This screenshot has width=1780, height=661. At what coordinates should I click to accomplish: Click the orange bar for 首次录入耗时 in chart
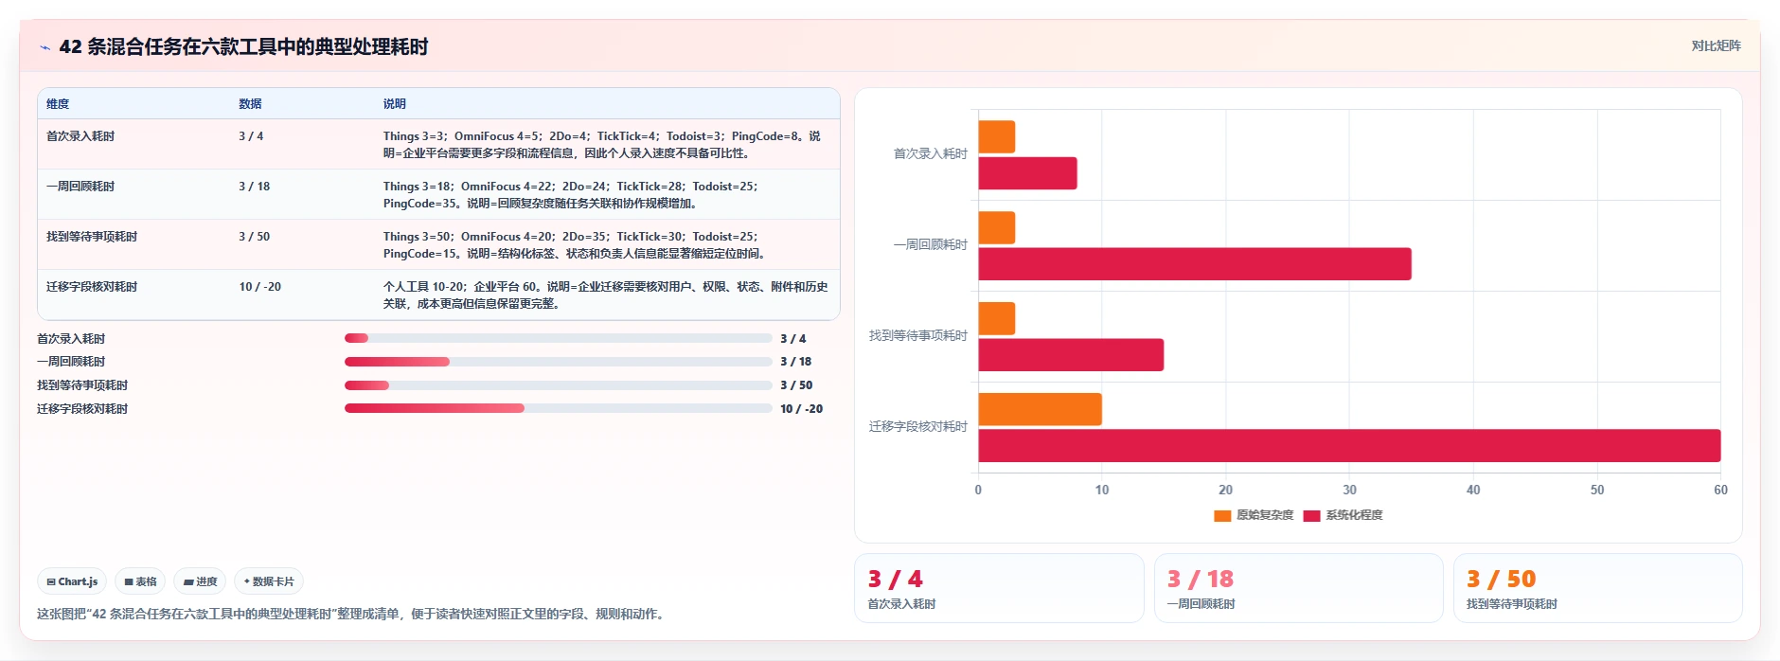[x=997, y=136]
